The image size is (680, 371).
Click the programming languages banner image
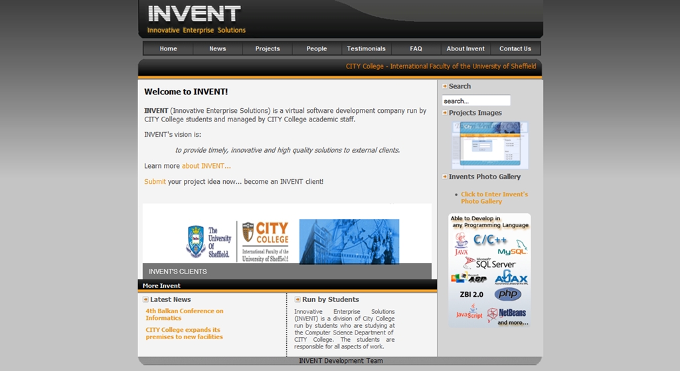489,270
